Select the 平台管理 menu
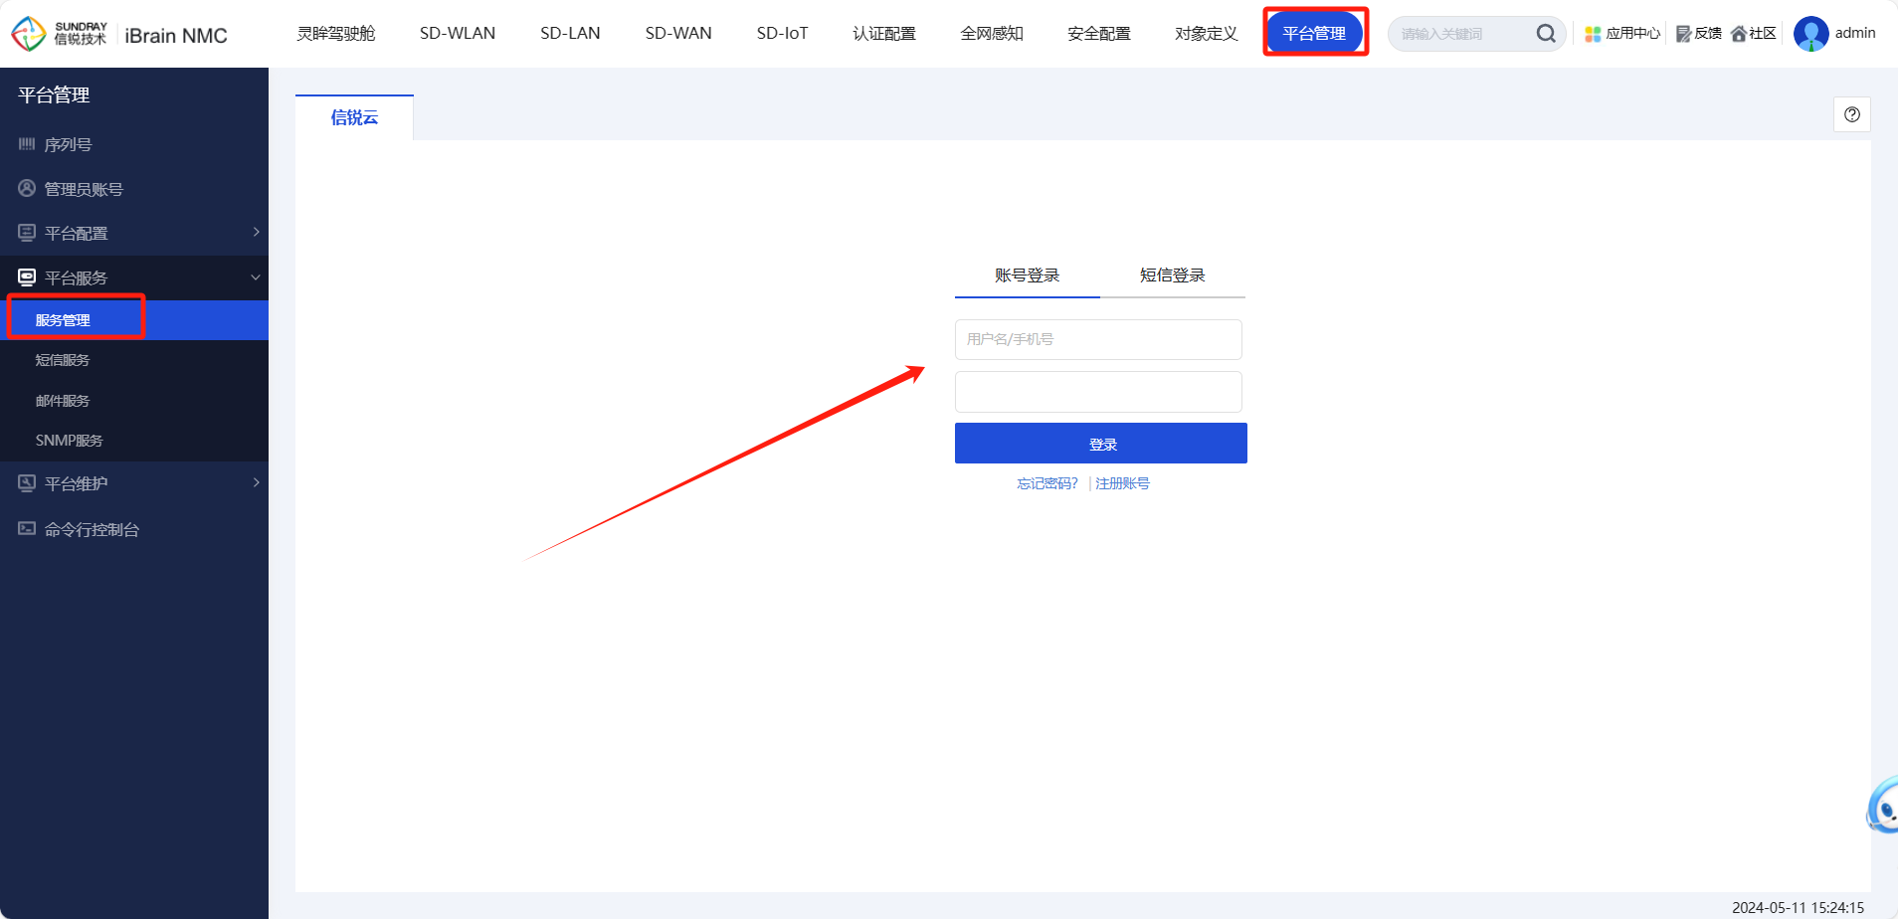The height and width of the screenshot is (919, 1898). [x=1314, y=34]
